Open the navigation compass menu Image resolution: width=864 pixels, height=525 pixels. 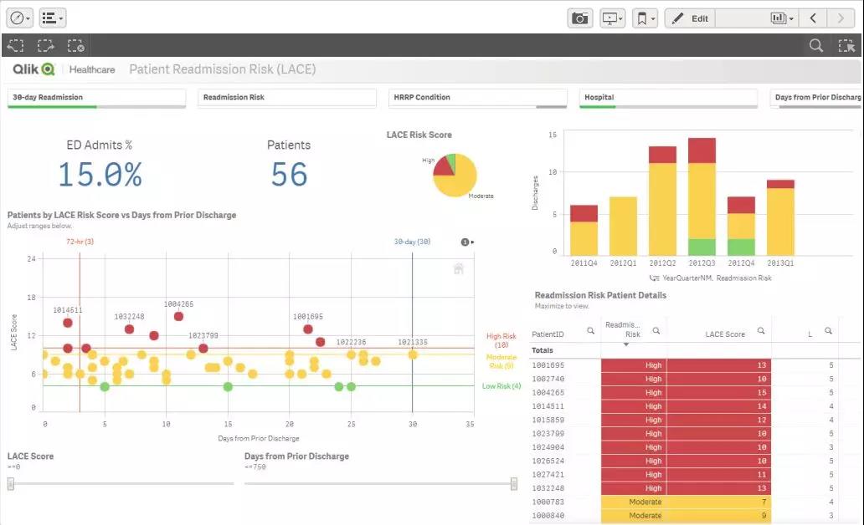coord(20,18)
